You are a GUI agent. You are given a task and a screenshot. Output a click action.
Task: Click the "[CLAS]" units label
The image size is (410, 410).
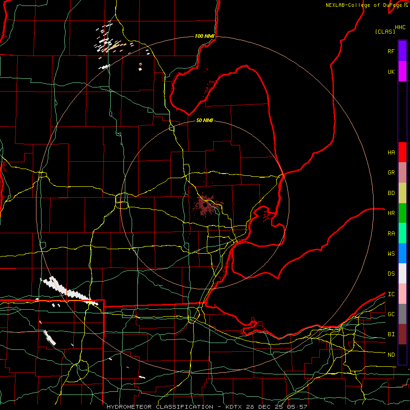(x=385, y=31)
